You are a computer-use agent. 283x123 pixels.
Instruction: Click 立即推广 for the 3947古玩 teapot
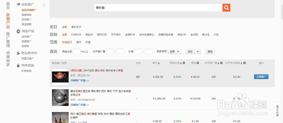pos(261,77)
